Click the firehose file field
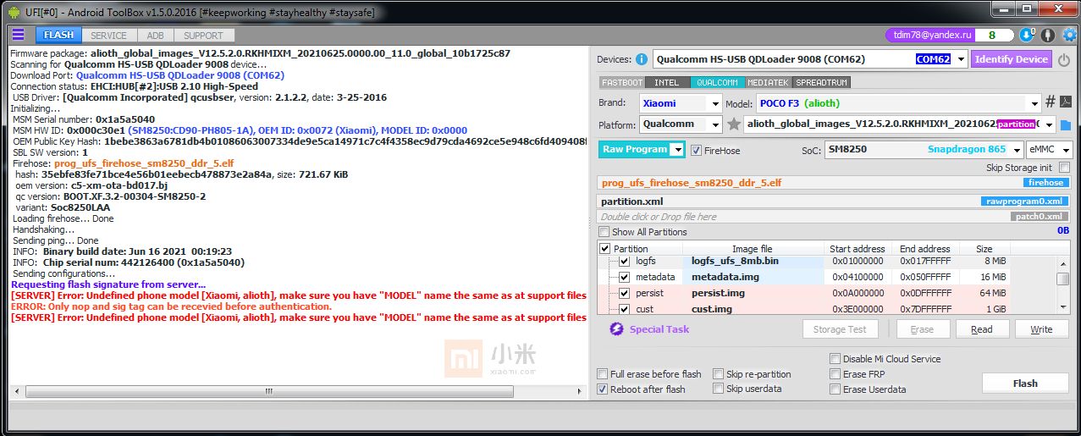Screen dimensions: 1081x436 [x=833, y=182]
